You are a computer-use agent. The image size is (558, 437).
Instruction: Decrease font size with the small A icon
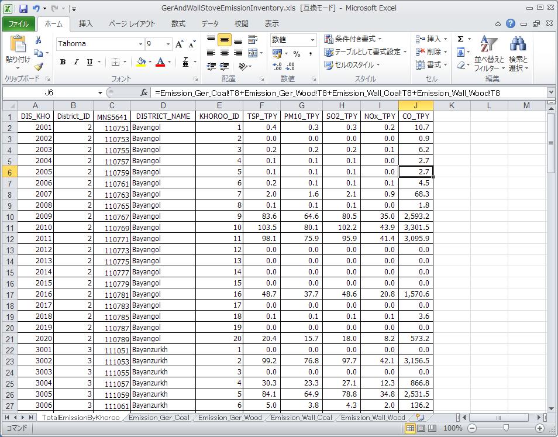[192, 44]
